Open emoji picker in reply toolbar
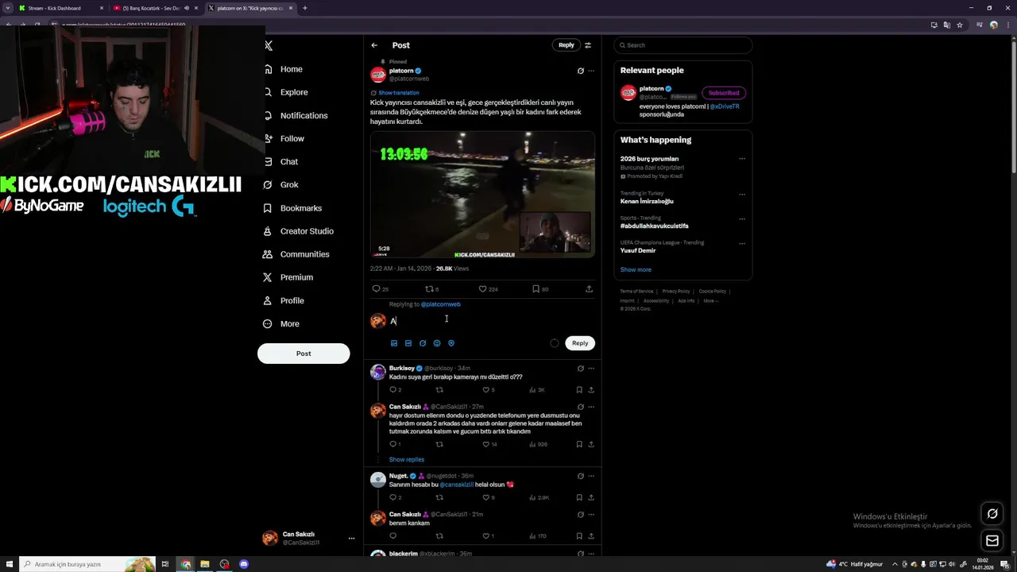1017x572 pixels. (436, 343)
